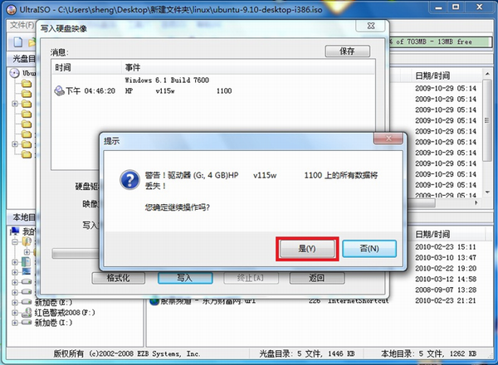Select row dated 2010-02-23 21:21

point(445,300)
